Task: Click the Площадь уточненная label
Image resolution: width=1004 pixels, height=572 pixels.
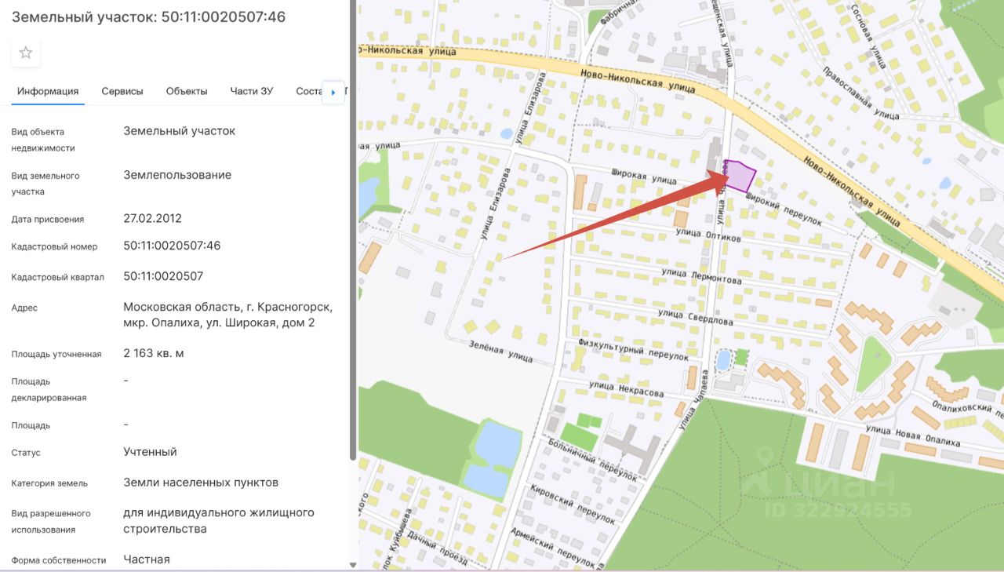Action: (x=56, y=354)
